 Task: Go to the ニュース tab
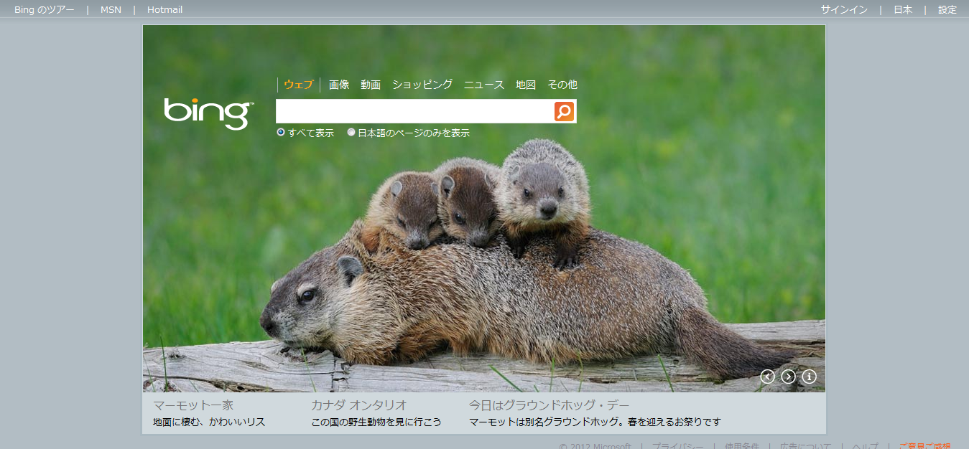[484, 85]
